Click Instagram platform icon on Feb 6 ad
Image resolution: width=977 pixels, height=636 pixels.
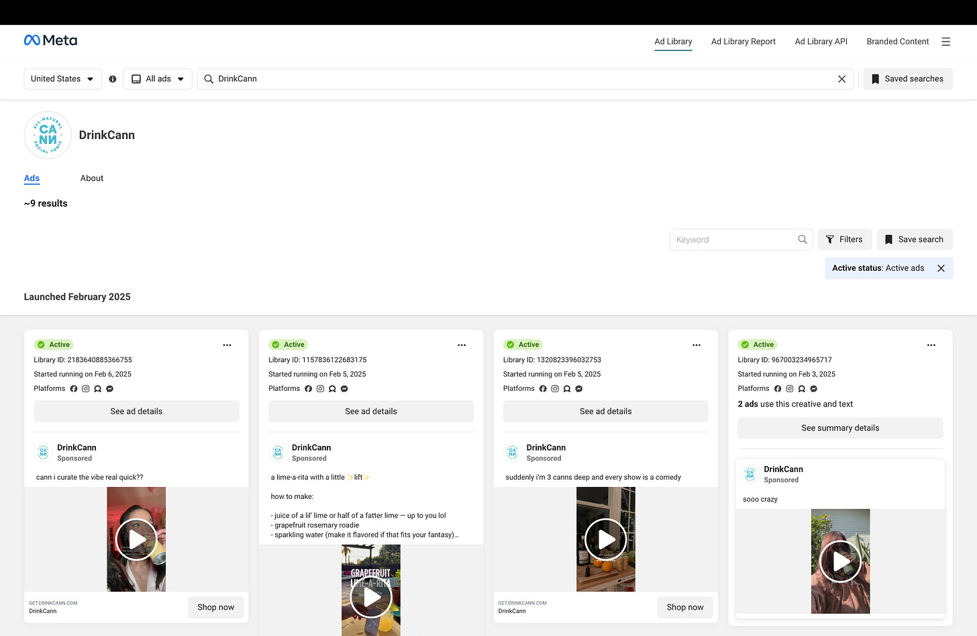(x=86, y=389)
